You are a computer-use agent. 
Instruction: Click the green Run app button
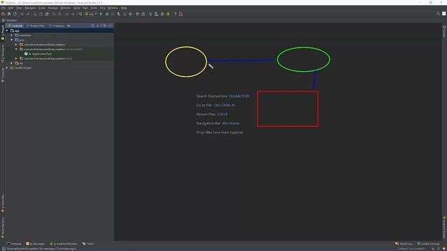pyautogui.click(x=101, y=14)
